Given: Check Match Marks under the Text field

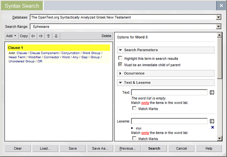Looking at the screenshot, I should click(134, 108).
